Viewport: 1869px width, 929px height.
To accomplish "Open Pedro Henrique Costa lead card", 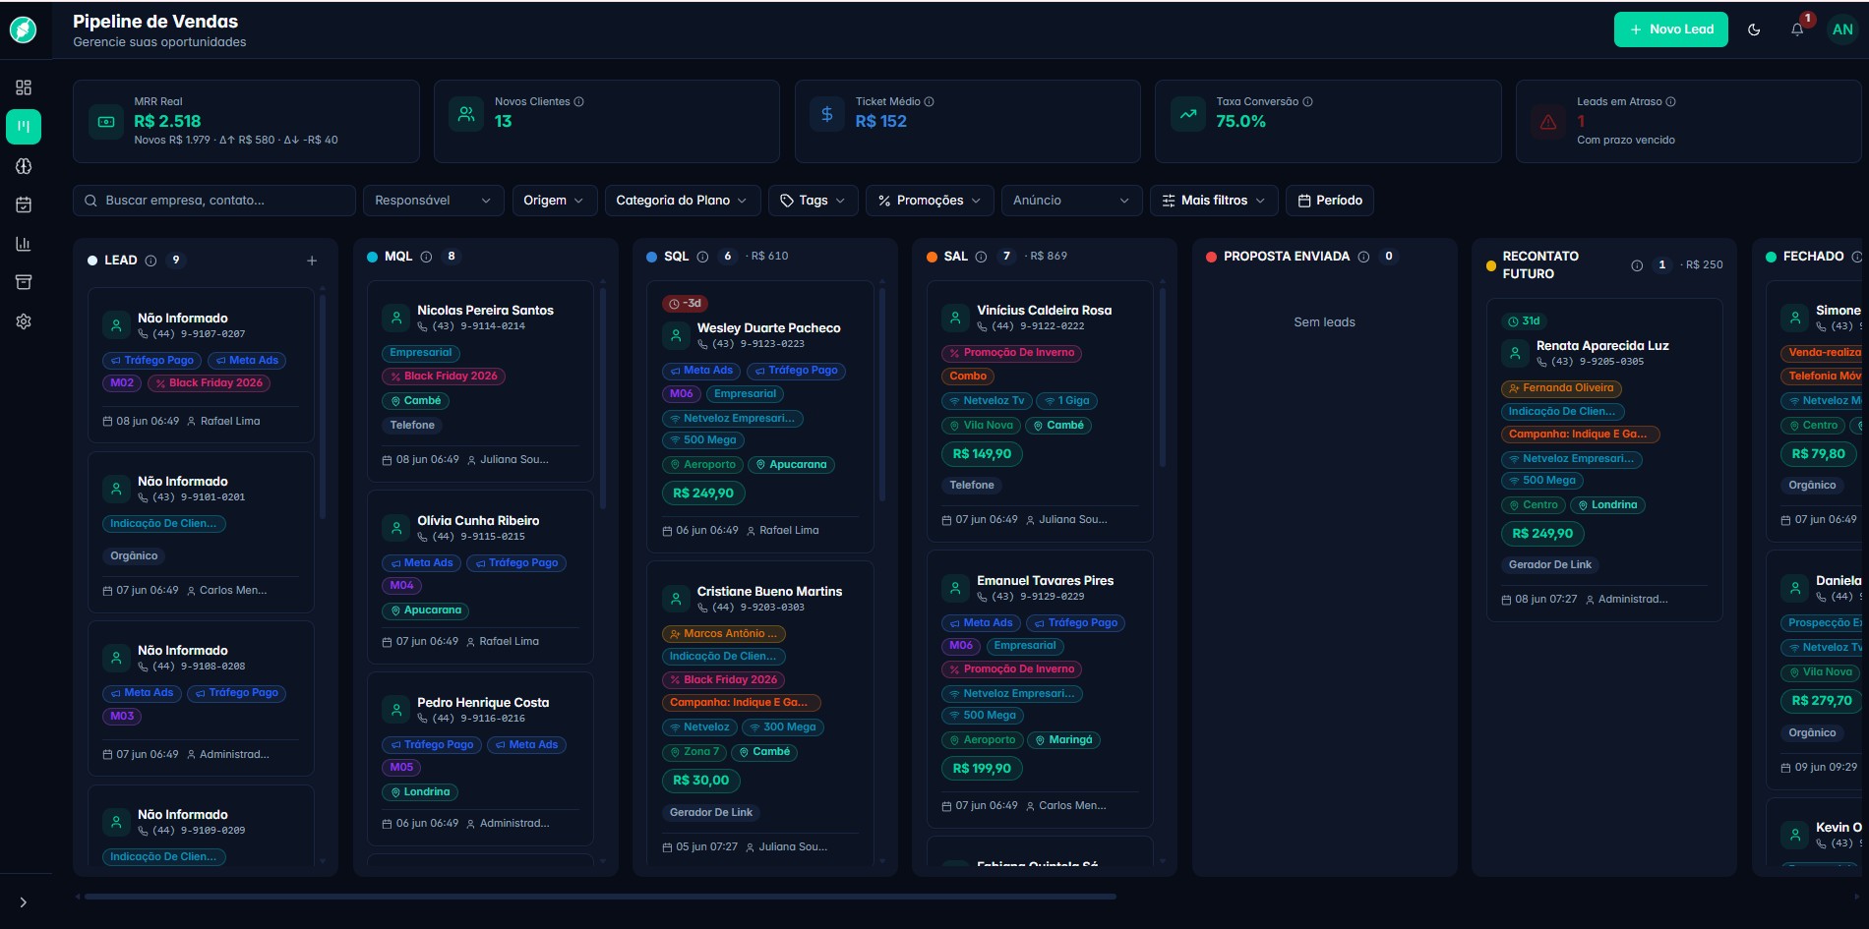I will click(x=480, y=759).
